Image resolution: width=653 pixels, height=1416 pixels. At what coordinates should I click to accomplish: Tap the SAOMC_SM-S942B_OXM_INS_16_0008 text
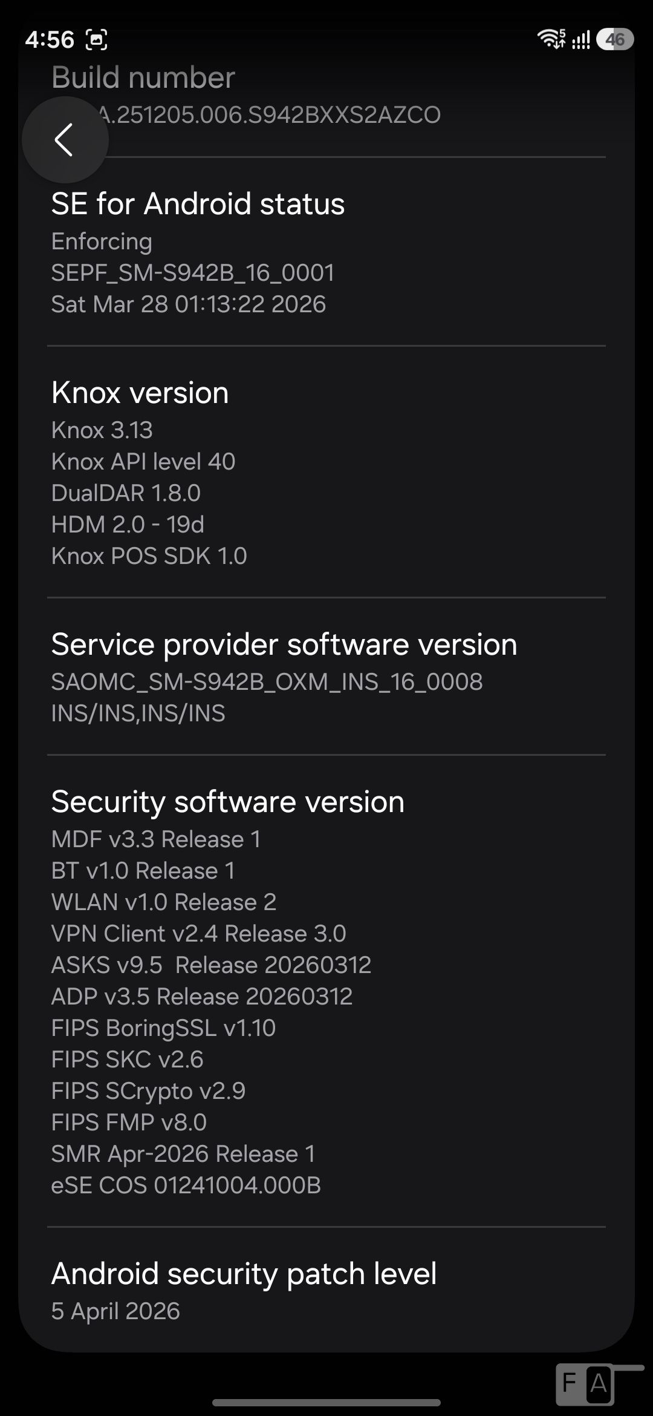[267, 682]
